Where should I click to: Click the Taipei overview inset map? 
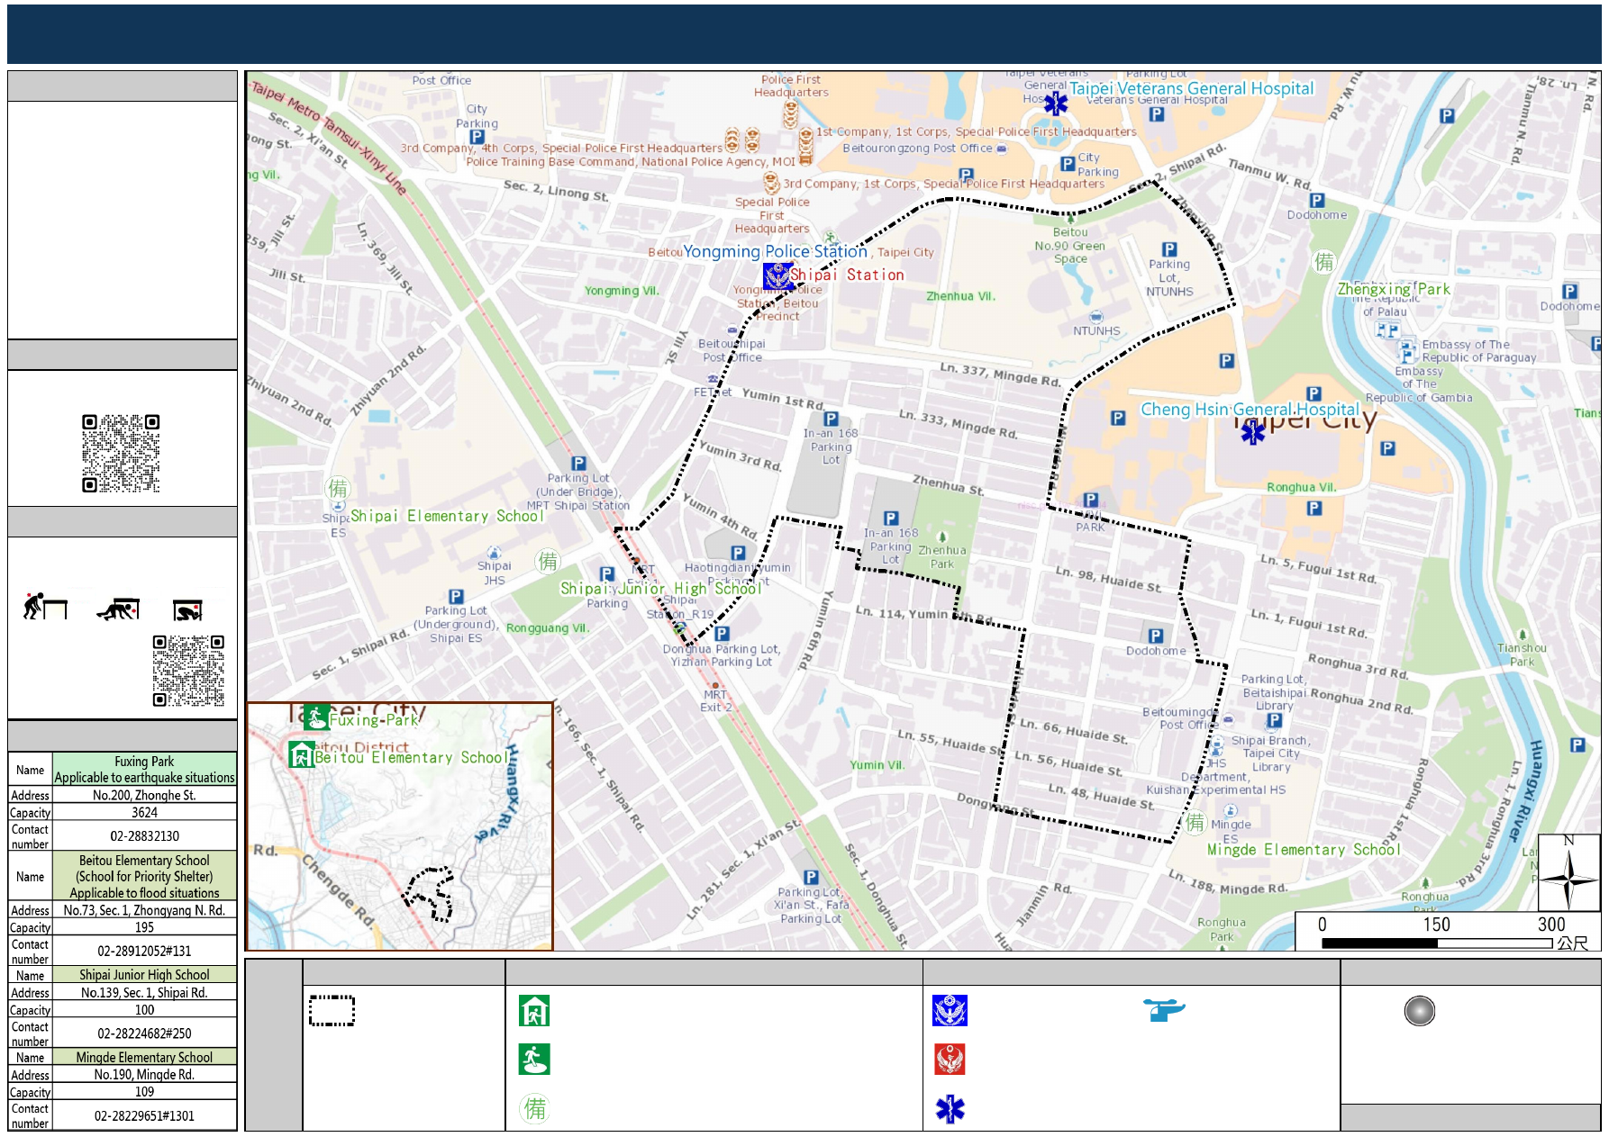point(400,826)
